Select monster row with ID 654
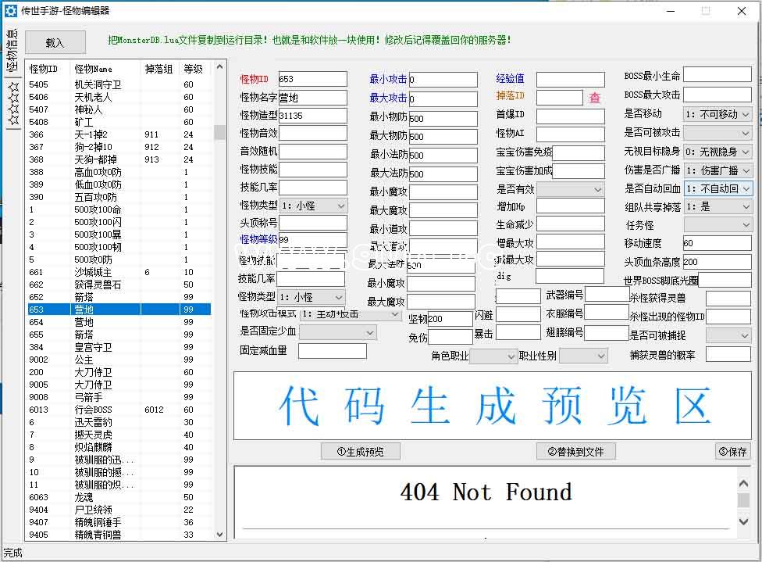This screenshot has width=762, height=562. pyautogui.click(x=119, y=322)
